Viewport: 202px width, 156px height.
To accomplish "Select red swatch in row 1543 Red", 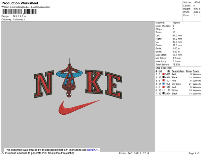I will tap(164, 87).
